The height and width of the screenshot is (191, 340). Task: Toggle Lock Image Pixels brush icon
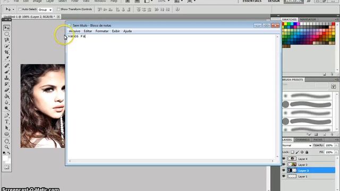click(x=297, y=152)
